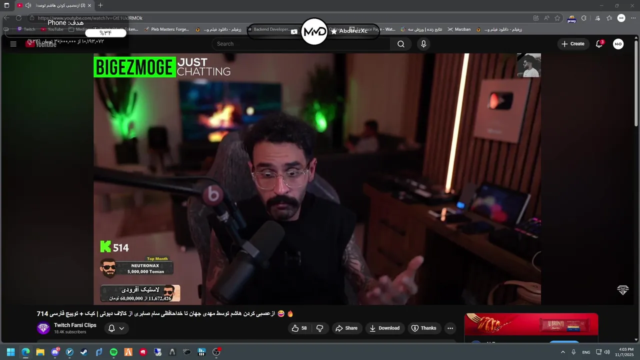Send Thanks to the creator
Screen dimensions: 640x360
tap(423, 328)
